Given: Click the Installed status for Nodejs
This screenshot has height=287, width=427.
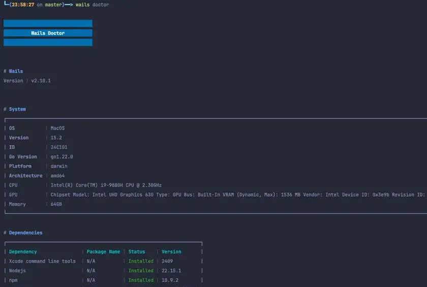Looking at the screenshot, I should coord(141,271).
